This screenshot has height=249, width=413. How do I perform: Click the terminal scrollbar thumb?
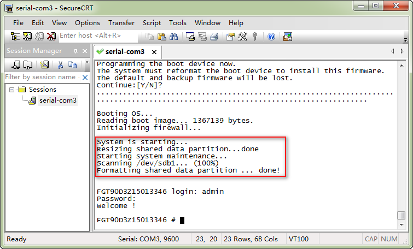[402, 215]
